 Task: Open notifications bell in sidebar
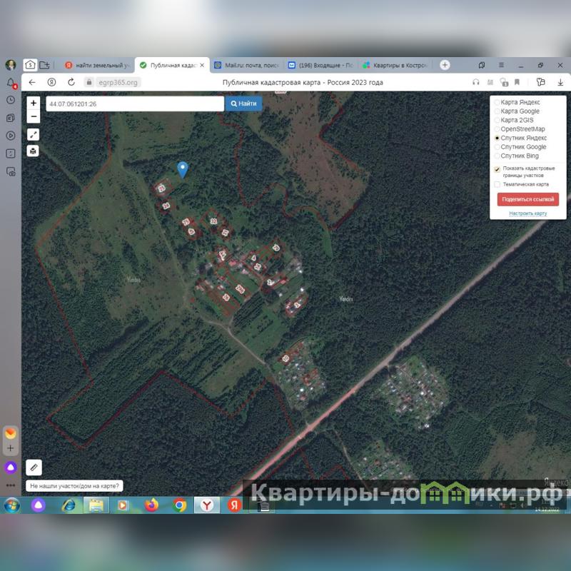11,84
